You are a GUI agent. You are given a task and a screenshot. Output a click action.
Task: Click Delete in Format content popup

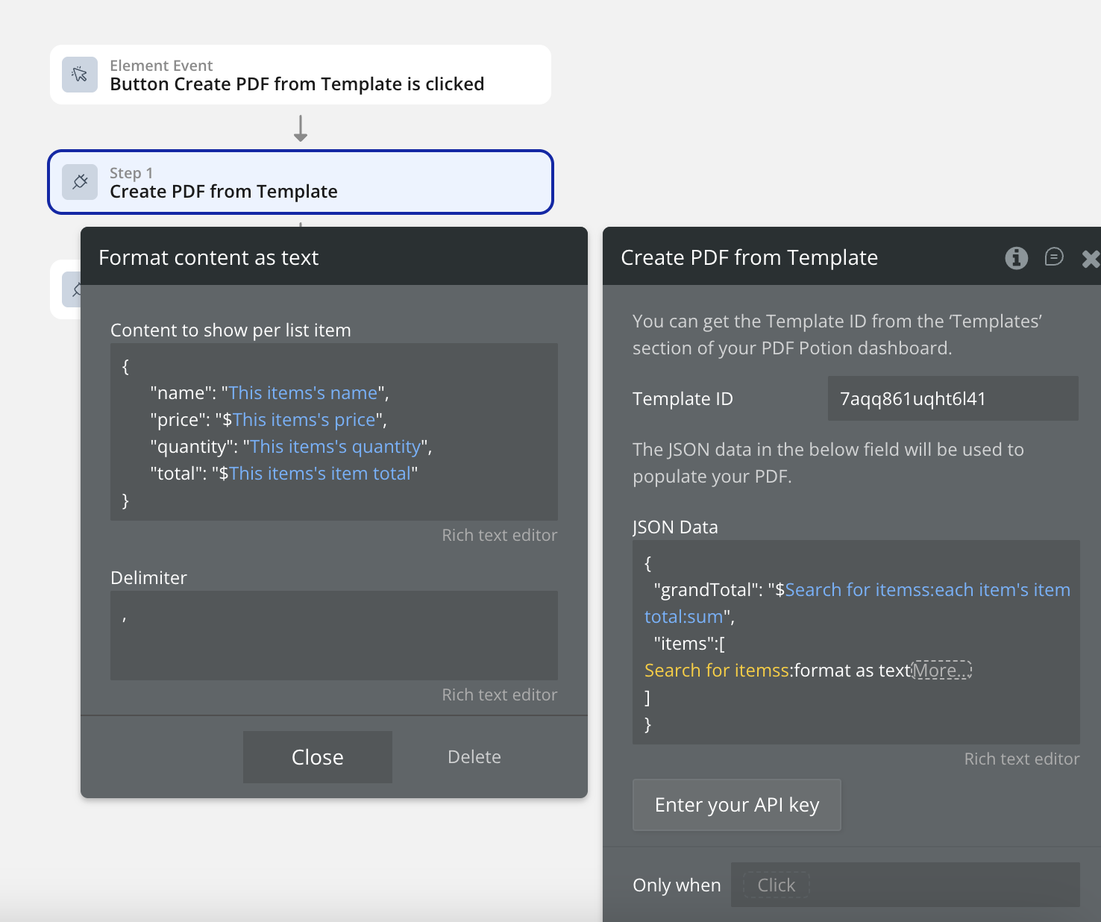click(474, 757)
